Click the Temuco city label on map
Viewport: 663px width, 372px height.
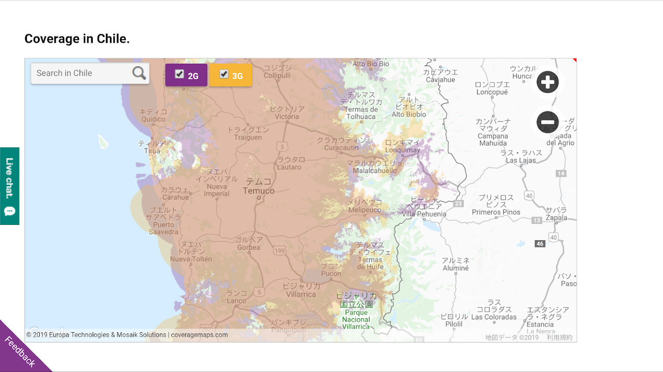pyautogui.click(x=258, y=191)
